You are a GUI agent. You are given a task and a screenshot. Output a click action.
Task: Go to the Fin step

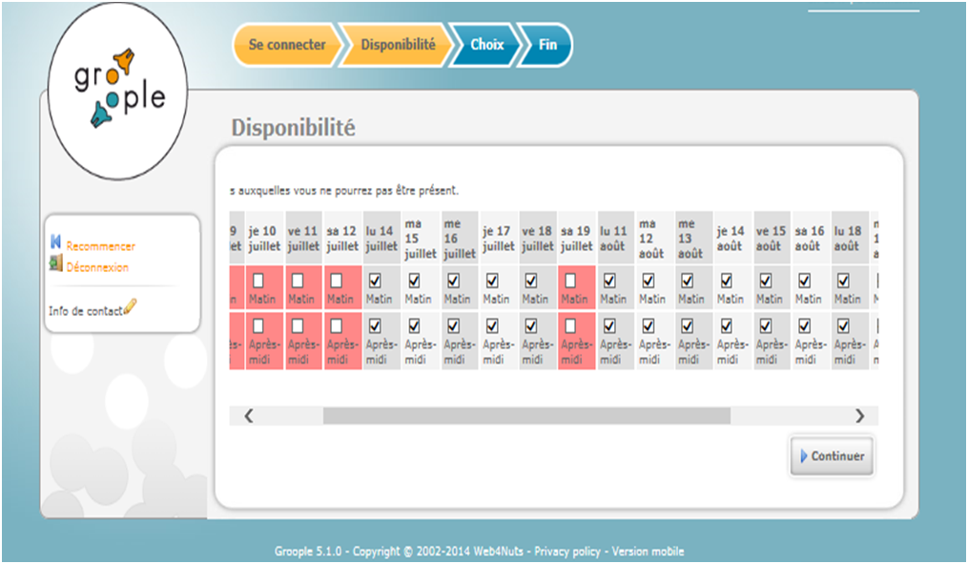pyautogui.click(x=547, y=45)
